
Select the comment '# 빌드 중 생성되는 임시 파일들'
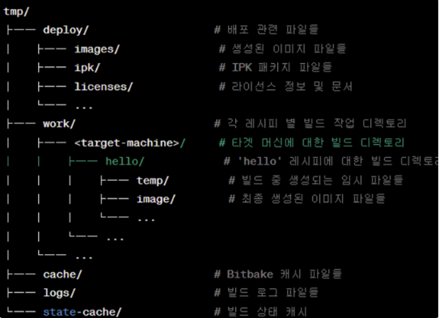click(316, 180)
